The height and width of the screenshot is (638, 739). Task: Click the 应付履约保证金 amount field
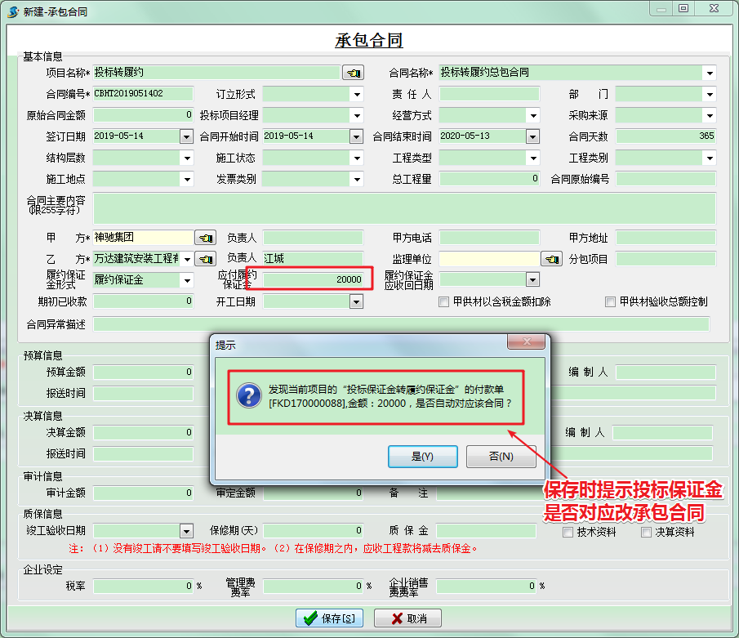[314, 279]
